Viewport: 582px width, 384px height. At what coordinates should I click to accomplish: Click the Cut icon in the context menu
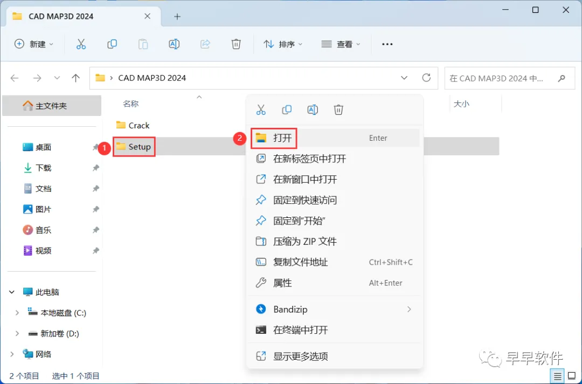[261, 110]
